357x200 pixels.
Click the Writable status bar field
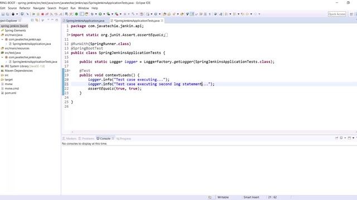[223, 197]
